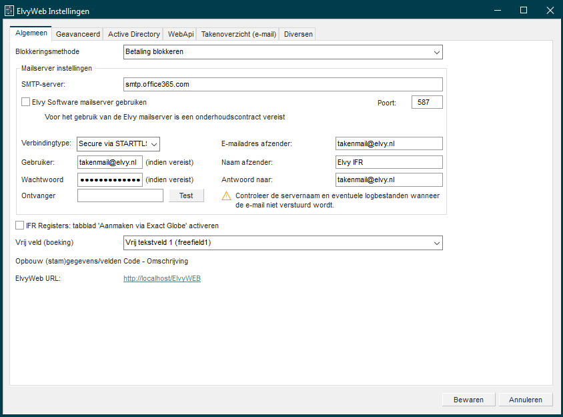Click the Annuleren button
This screenshot has height=417, width=563.
(526, 400)
